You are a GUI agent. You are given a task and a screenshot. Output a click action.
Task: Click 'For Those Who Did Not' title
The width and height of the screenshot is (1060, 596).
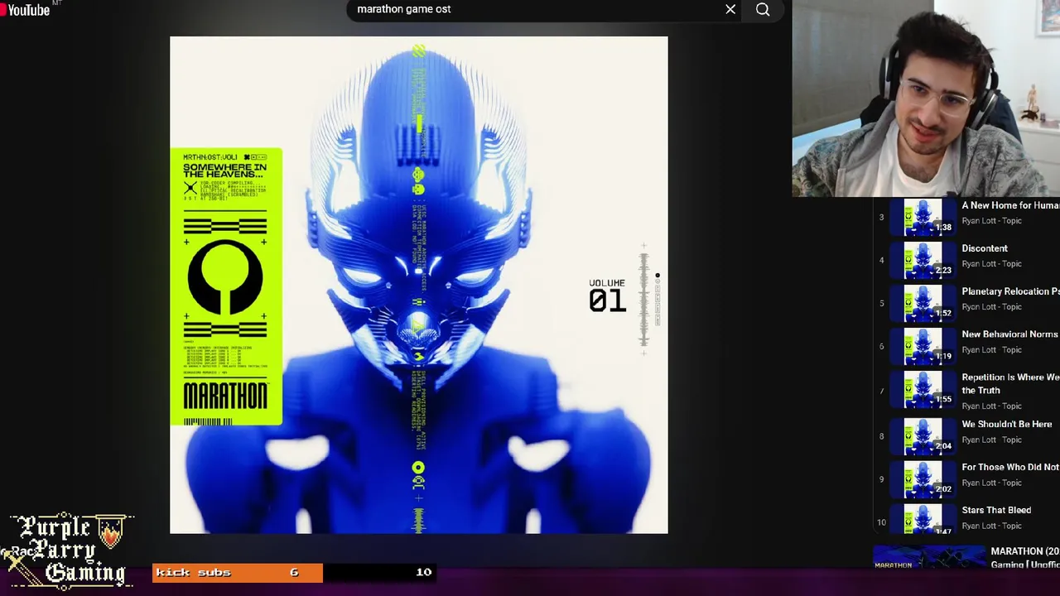[1010, 467]
